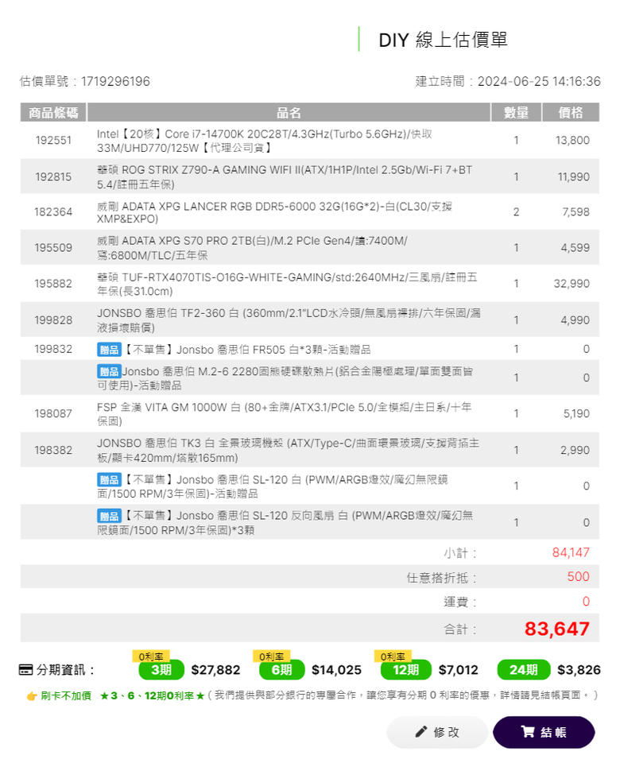The height and width of the screenshot is (767, 620).
Task: Select the 3期 installment badge
Action: pyautogui.click(x=161, y=669)
